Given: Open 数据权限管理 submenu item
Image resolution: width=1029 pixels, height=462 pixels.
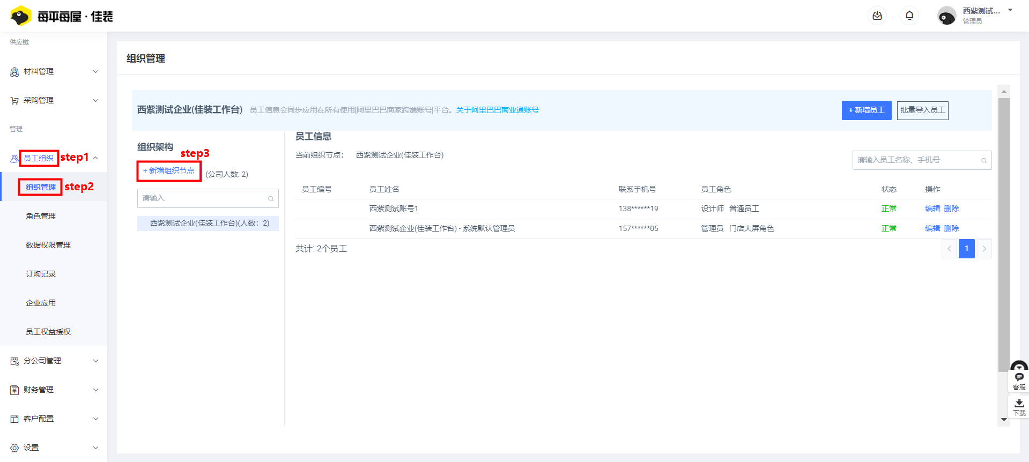Looking at the screenshot, I should pos(48,245).
